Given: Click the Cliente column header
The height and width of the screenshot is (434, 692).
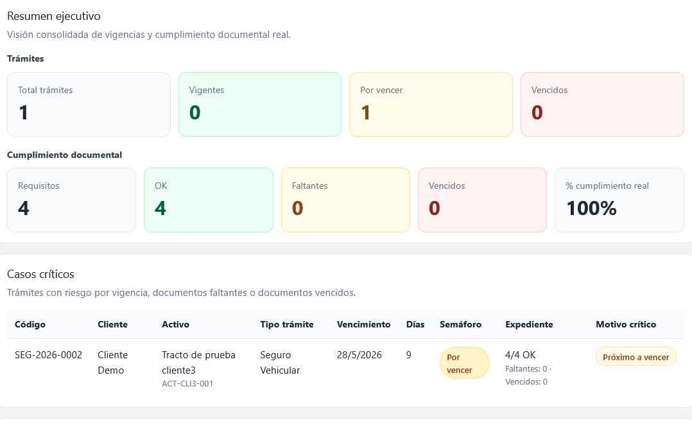Looking at the screenshot, I should pos(112,324).
